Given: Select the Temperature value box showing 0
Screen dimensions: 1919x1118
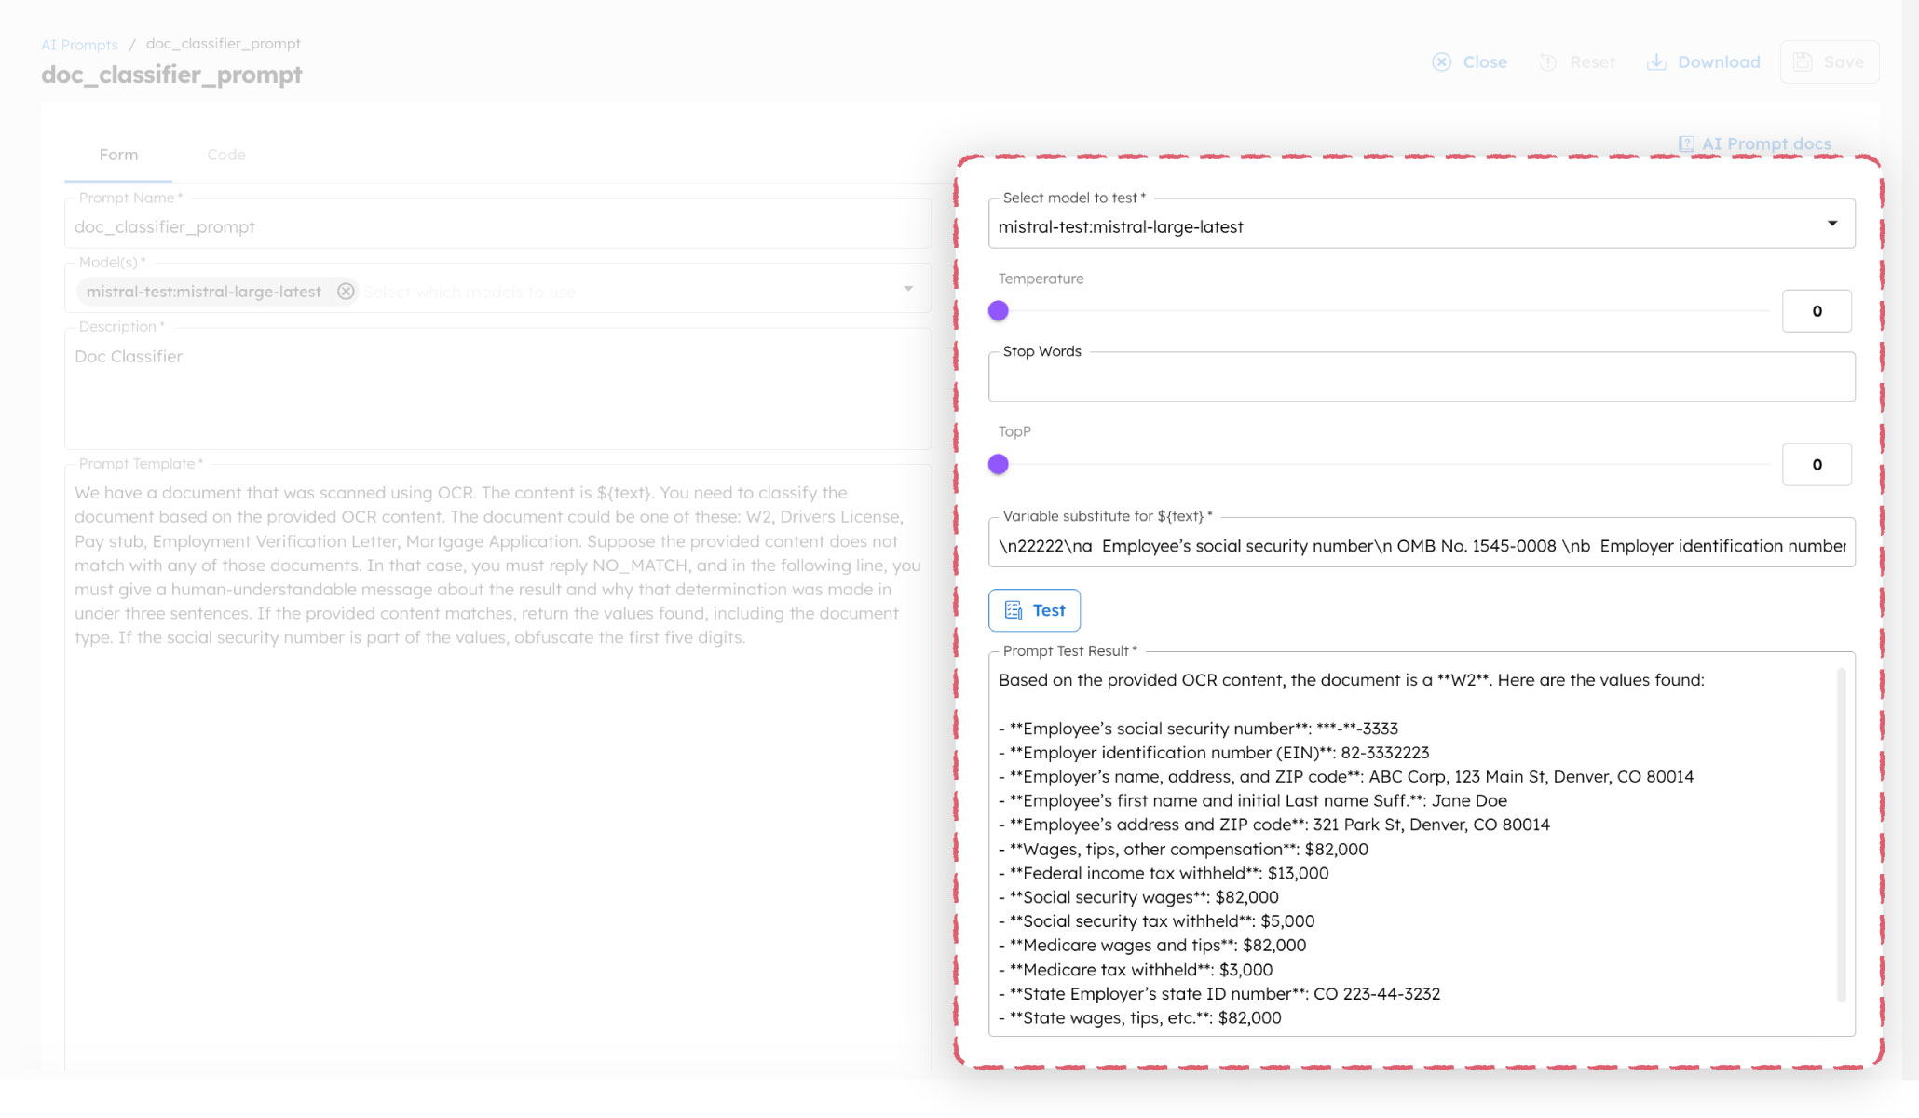Looking at the screenshot, I should (1816, 310).
